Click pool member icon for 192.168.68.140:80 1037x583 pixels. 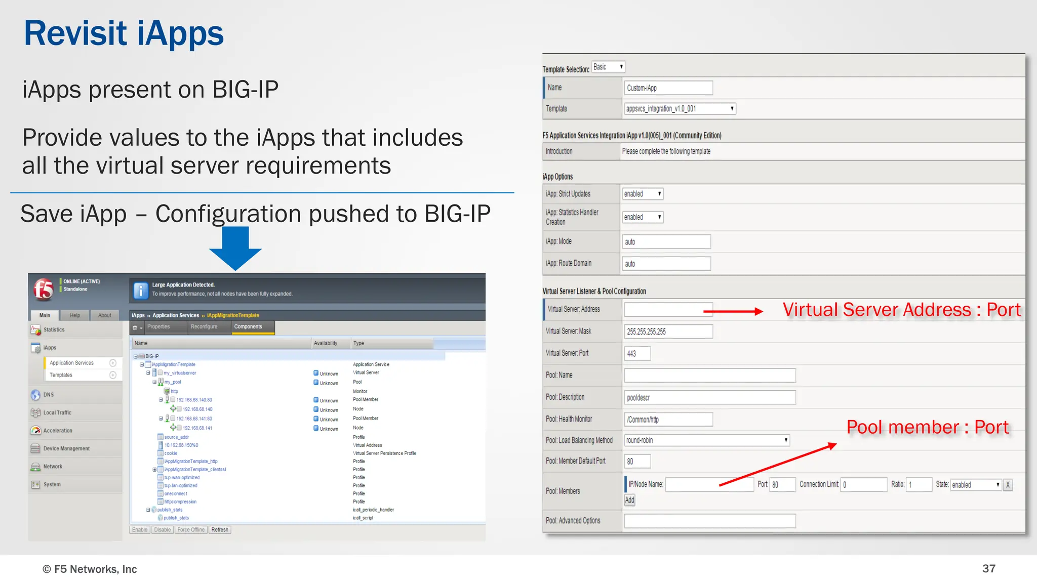point(167,399)
